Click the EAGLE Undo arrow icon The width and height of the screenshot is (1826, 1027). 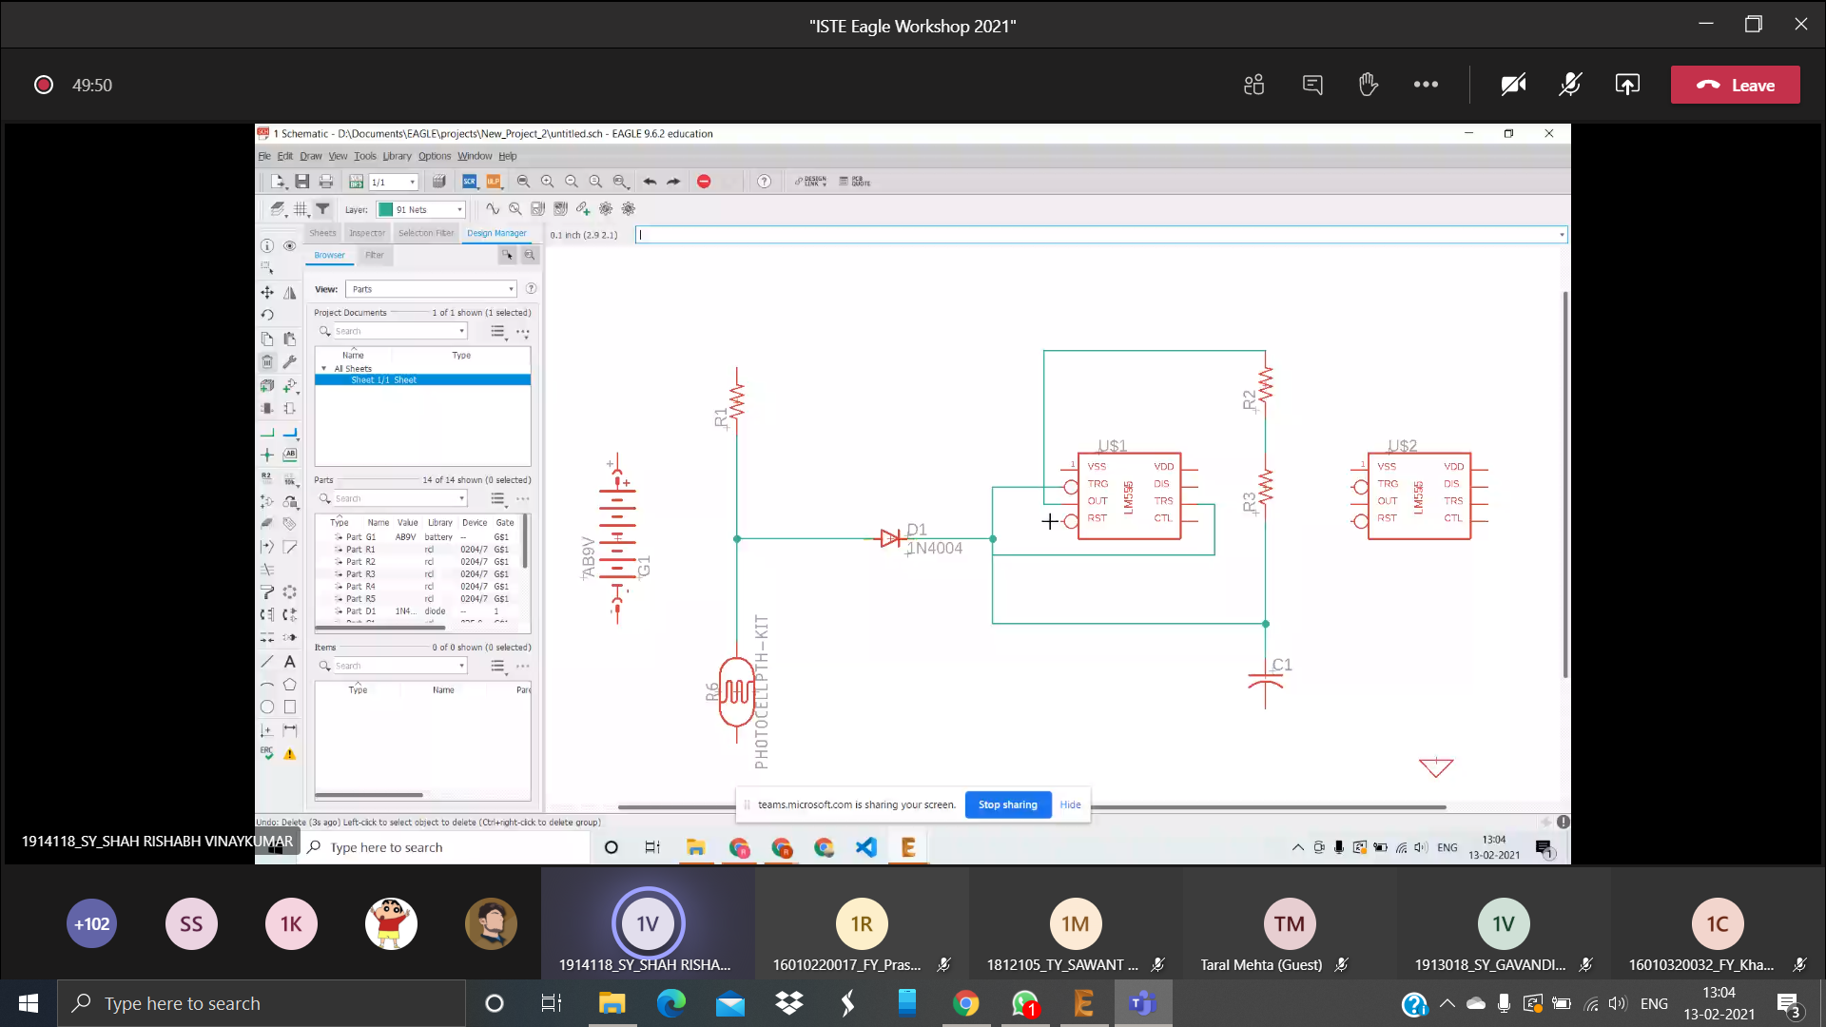[650, 182]
